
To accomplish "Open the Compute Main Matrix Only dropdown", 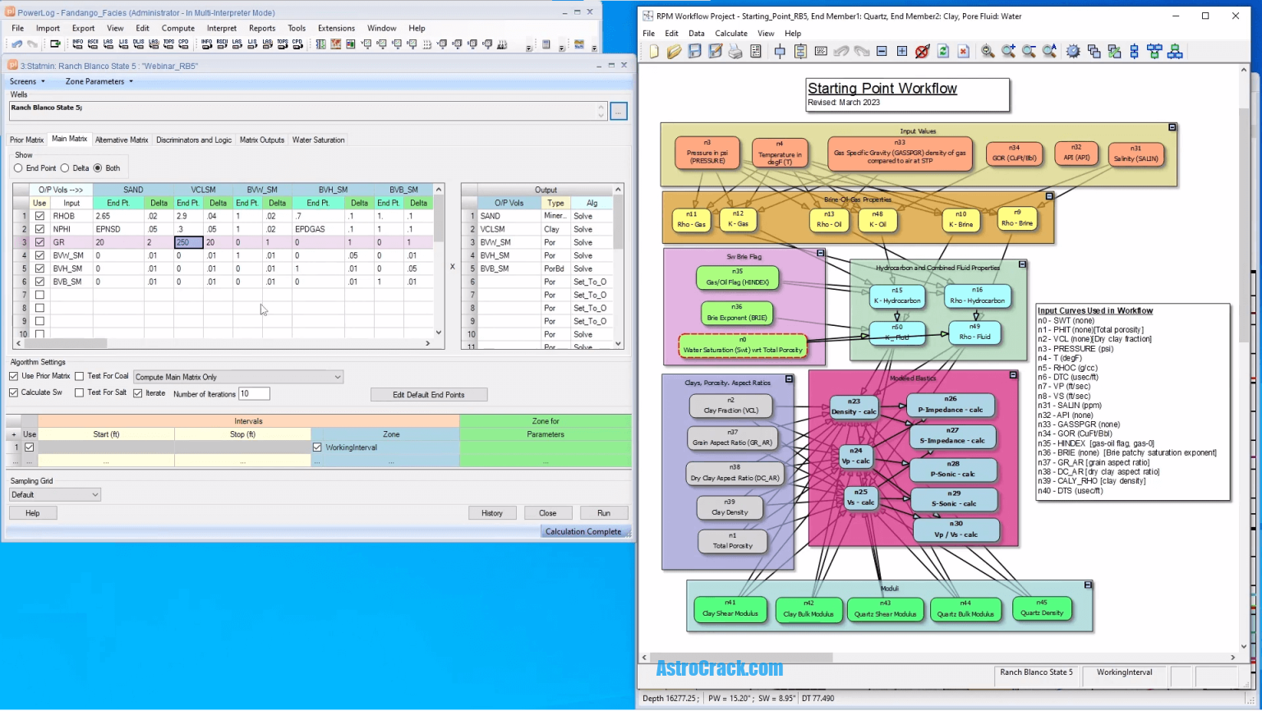I will click(335, 376).
